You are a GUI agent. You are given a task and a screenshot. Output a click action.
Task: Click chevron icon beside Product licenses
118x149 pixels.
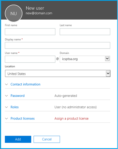point(6,118)
